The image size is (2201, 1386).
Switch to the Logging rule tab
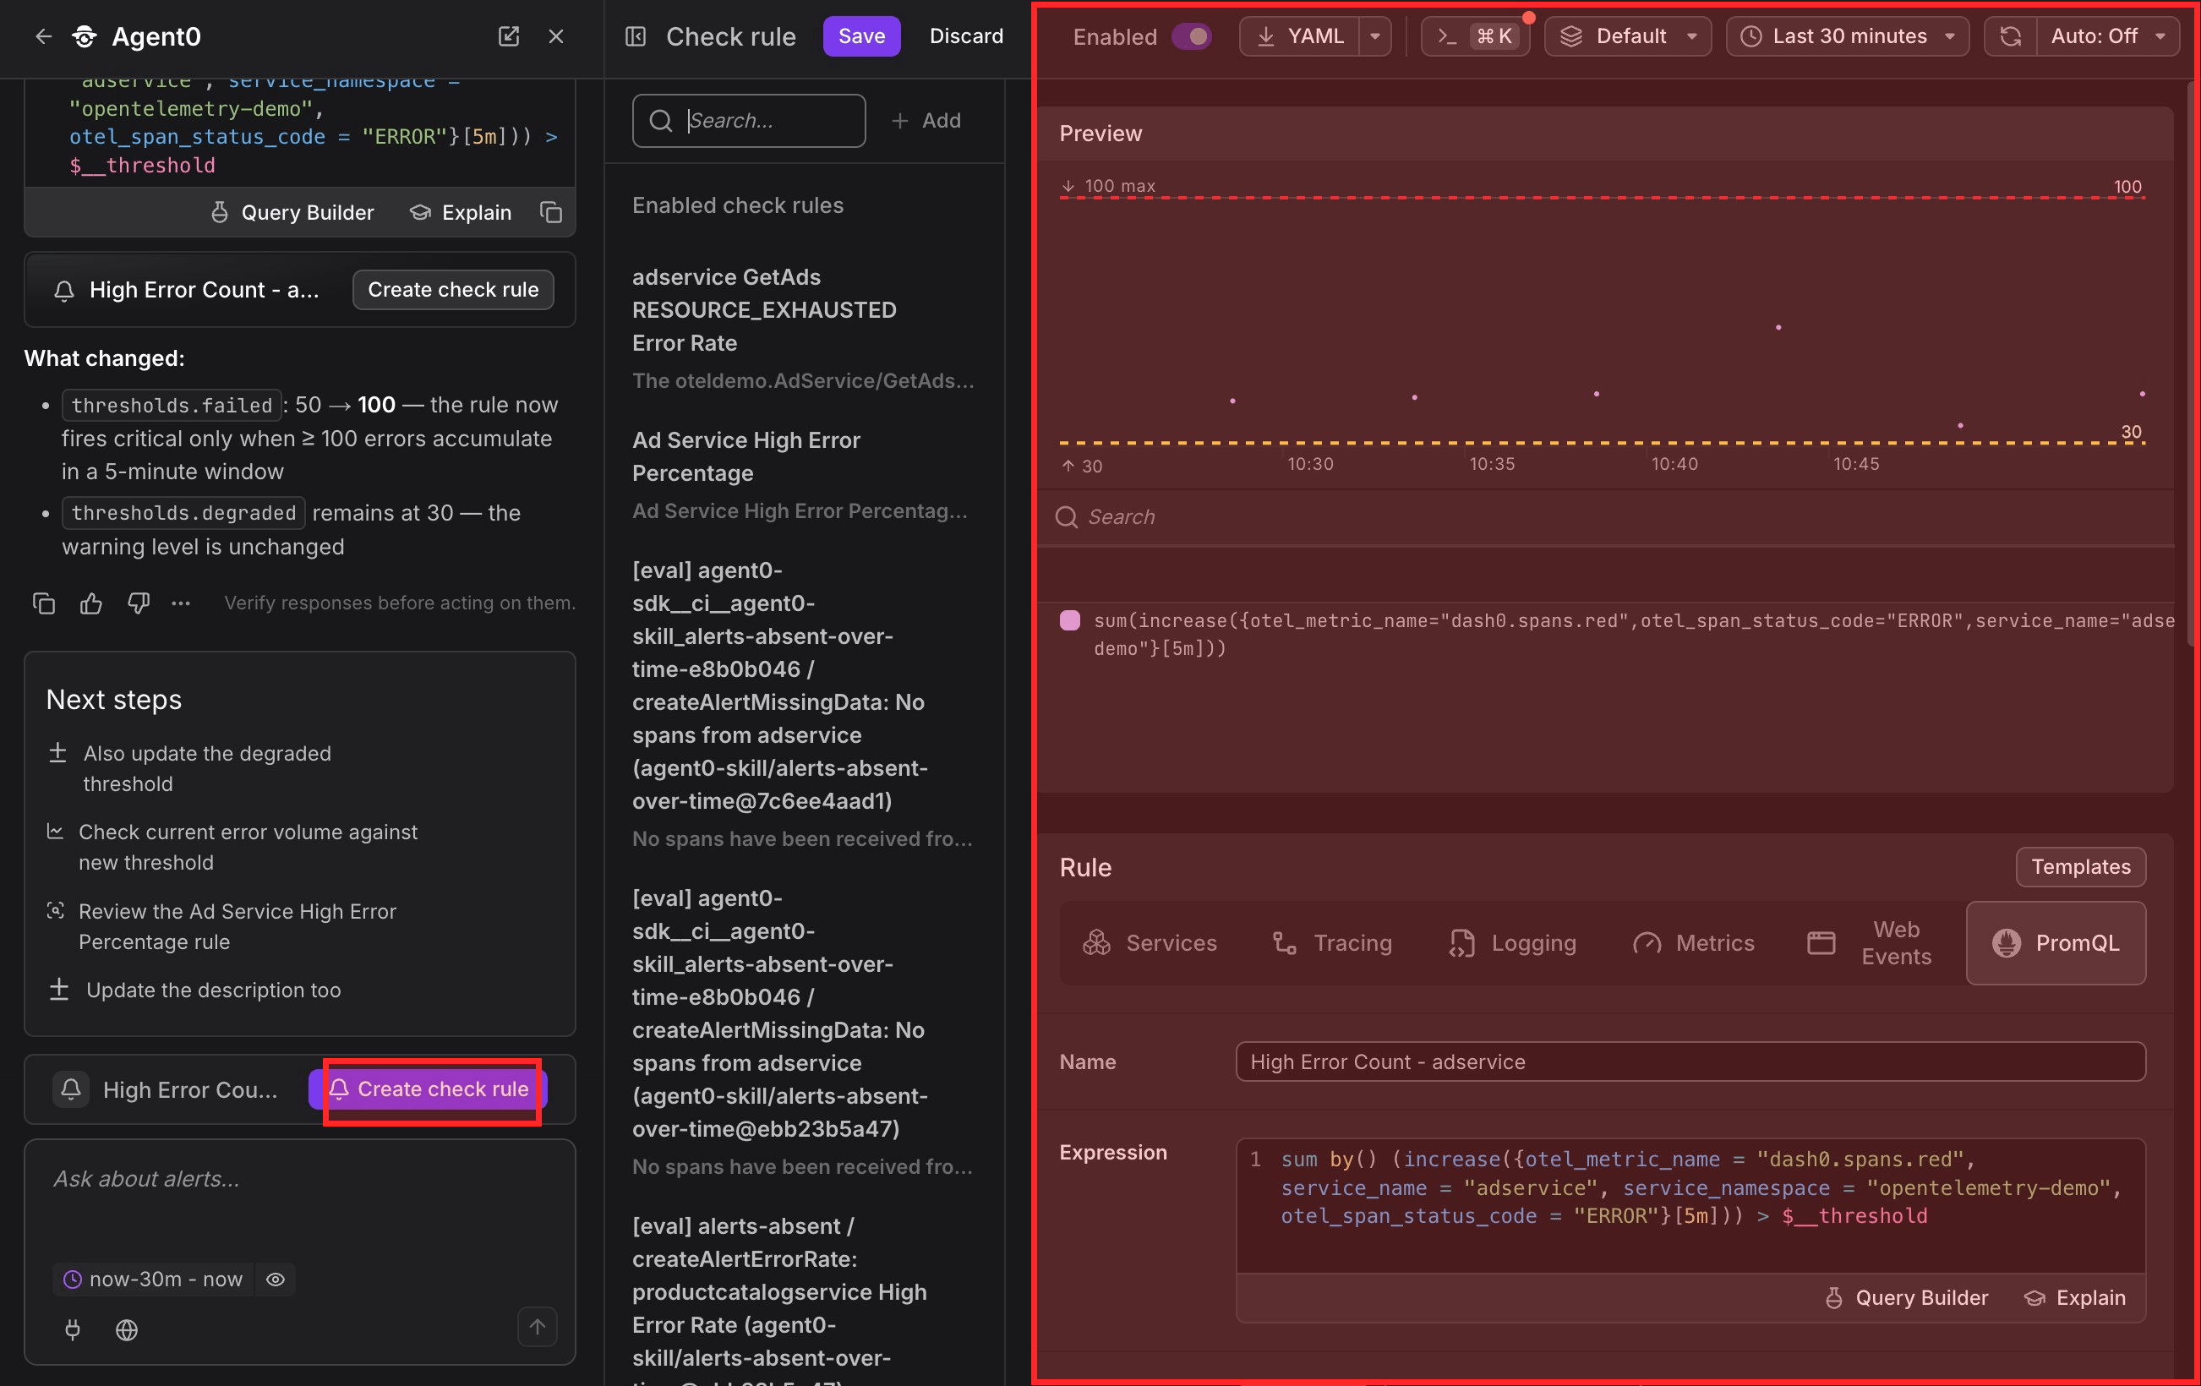pos(1513,943)
